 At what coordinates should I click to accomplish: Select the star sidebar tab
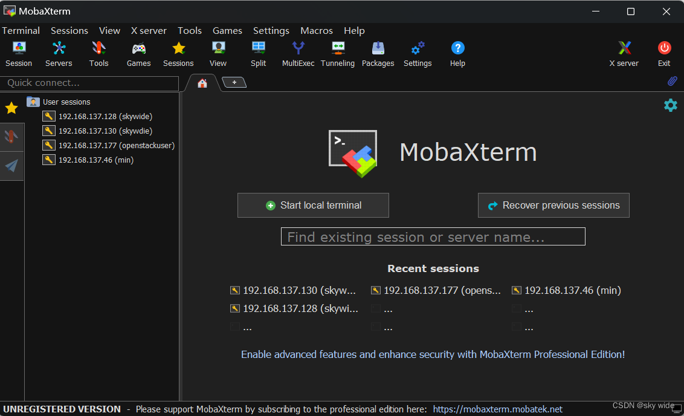point(11,108)
